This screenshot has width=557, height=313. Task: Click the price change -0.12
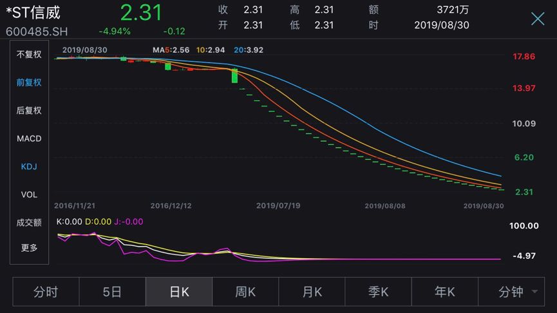(174, 32)
